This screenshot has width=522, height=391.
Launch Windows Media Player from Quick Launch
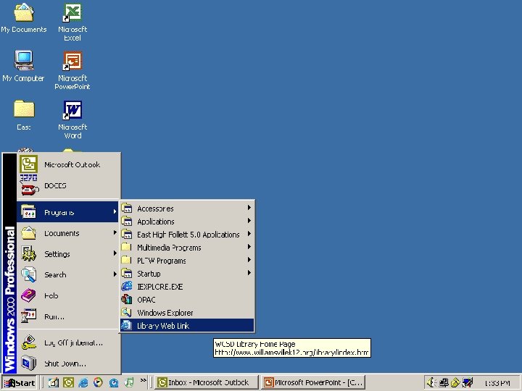pyautogui.click(x=98, y=383)
